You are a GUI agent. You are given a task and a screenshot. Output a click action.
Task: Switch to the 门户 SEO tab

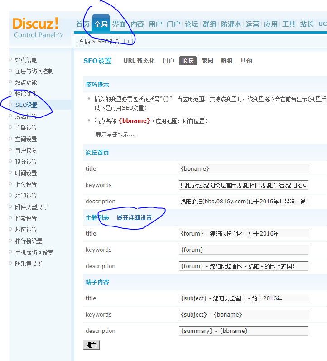pyautogui.click(x=168, y=61)
